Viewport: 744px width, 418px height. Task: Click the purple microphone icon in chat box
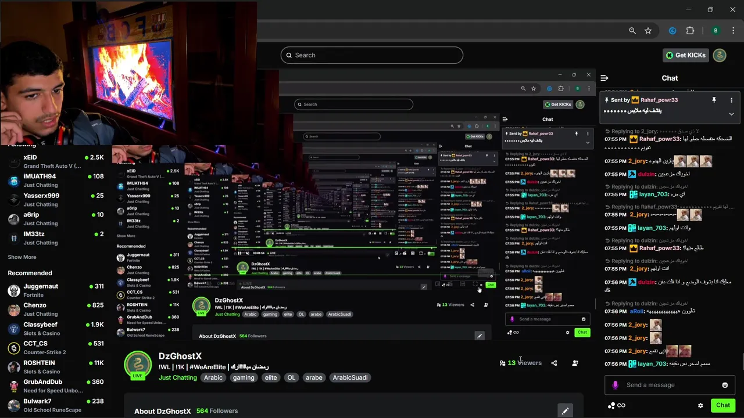(616, 385)
